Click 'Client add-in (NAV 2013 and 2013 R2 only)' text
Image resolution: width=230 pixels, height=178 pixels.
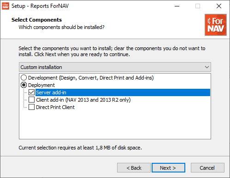[83, 100]
